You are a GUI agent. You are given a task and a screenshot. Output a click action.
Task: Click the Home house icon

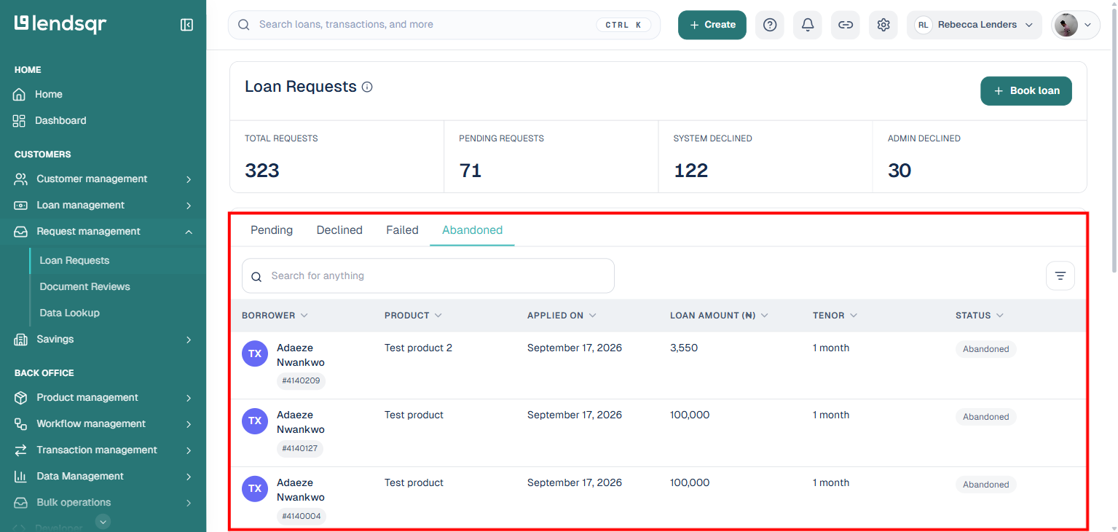click(x=20, y=95)
